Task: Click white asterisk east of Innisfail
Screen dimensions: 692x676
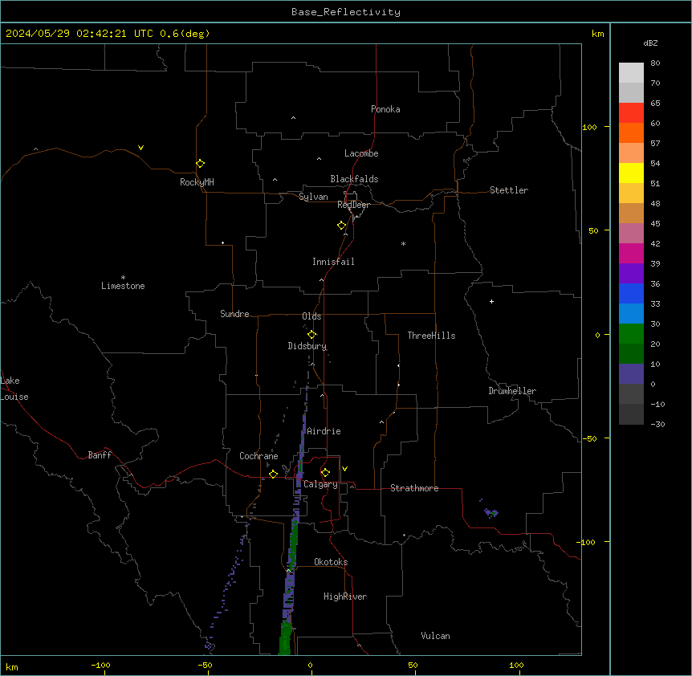Action: pyautogui.click(x=403, y=243)
